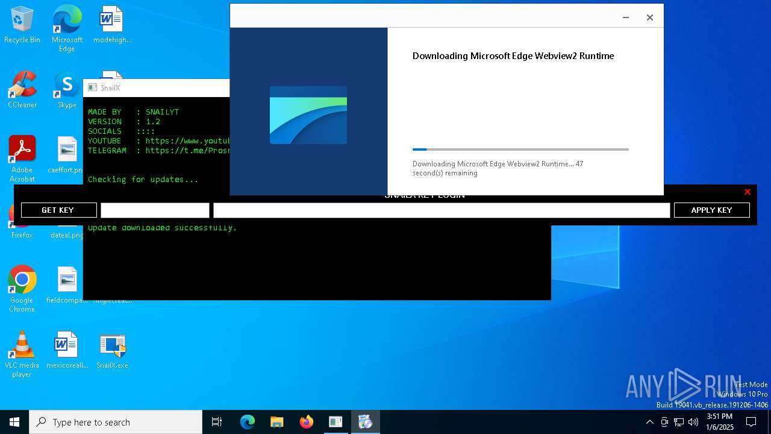Screen dimensions: 771x434
Task: Select the mexicoreall Word document
Action: click(67, 351)
